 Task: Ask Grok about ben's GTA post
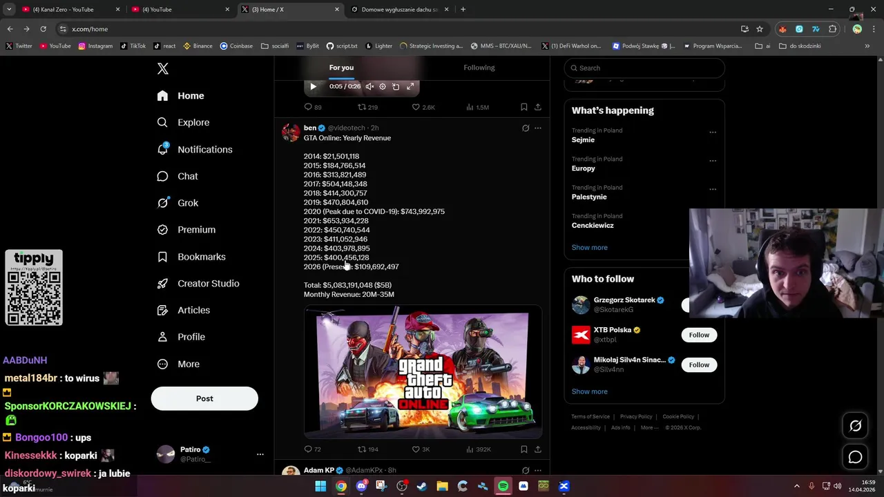tap(526, 128)
